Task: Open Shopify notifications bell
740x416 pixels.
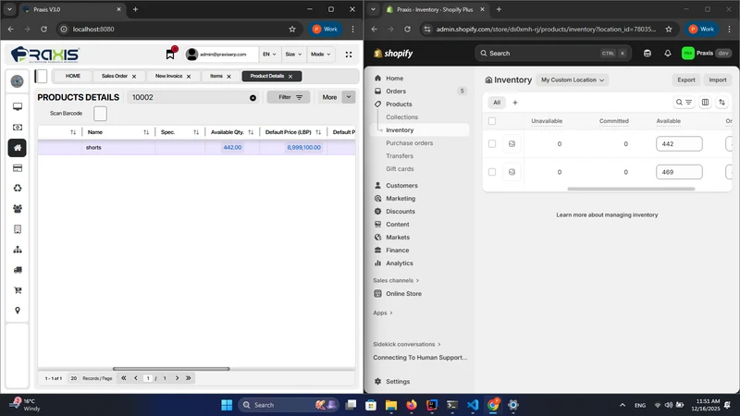Action: point(667,54)
